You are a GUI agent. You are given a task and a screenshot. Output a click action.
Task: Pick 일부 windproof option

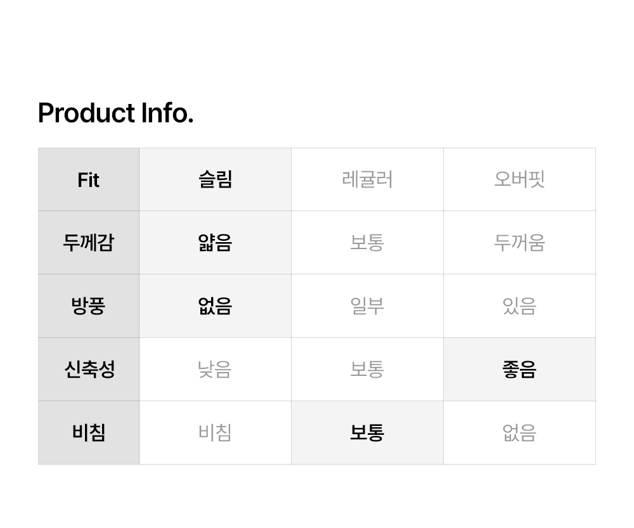[367, 306]
